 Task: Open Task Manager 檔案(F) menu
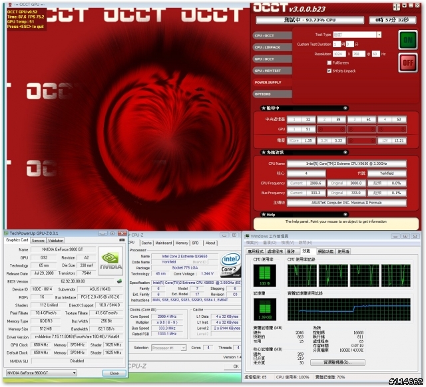point(252,242)
